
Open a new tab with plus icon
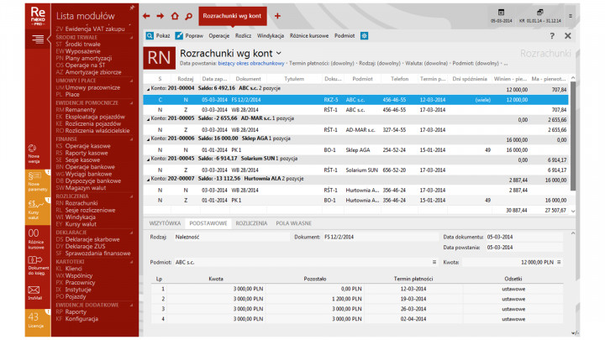tap(278, 16)
